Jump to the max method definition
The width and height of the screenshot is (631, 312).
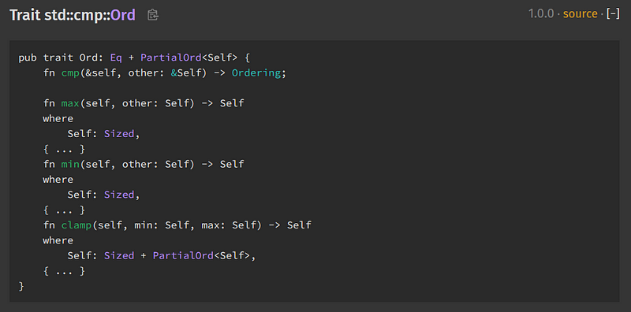(x=70, y=103)
